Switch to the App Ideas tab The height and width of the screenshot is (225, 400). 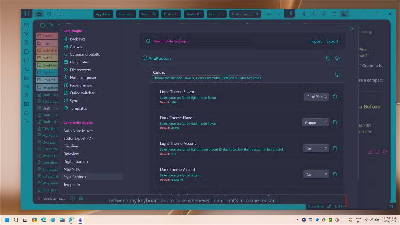coord(103,14)
